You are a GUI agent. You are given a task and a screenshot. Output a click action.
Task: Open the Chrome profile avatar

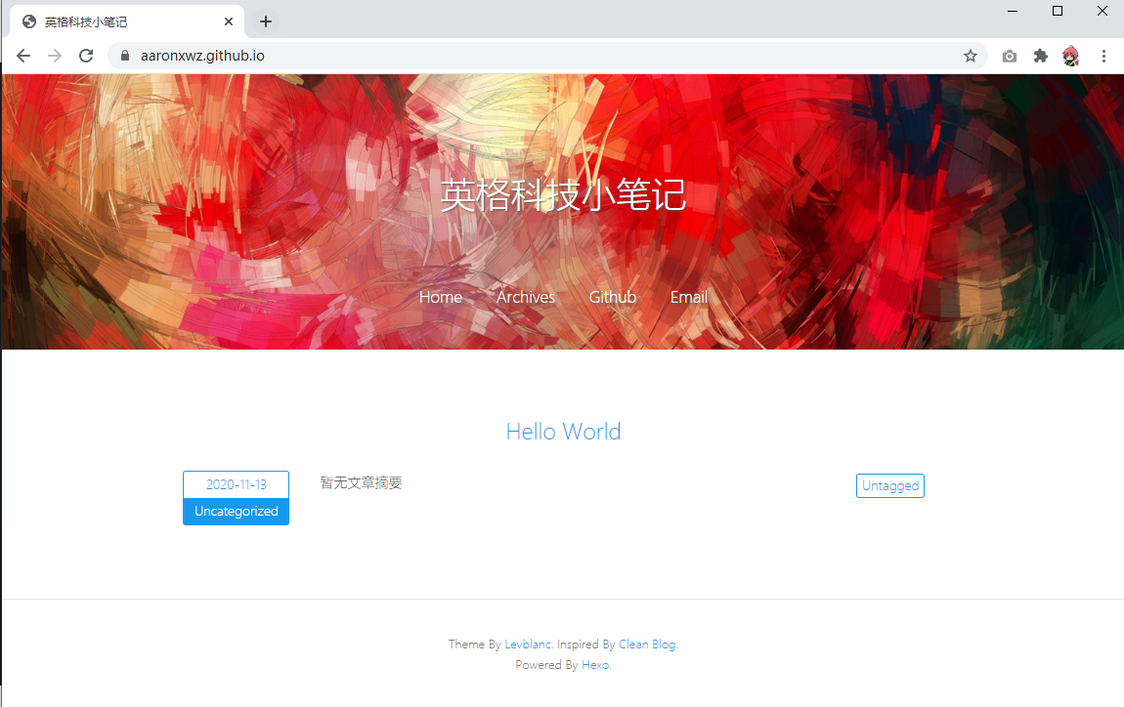point(1071,56)
